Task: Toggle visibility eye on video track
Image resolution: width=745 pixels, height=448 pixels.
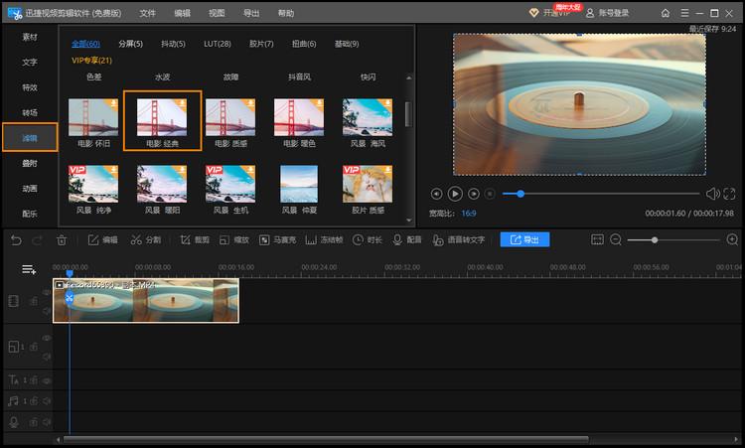Action: click(46, 292)
